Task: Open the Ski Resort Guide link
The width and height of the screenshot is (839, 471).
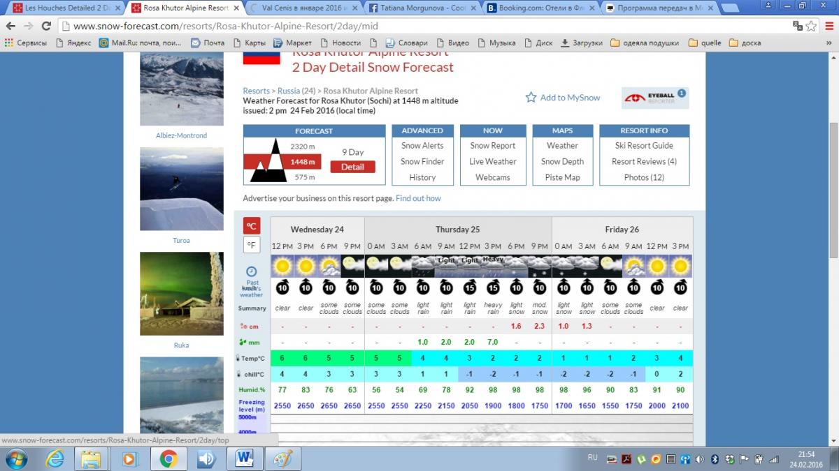Action: point(644,145)
